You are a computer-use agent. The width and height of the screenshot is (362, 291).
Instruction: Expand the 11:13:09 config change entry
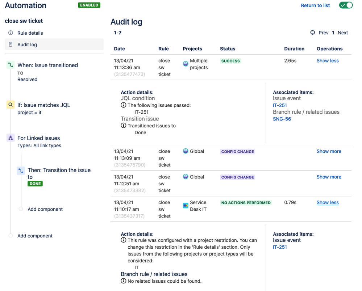point(329,151)
